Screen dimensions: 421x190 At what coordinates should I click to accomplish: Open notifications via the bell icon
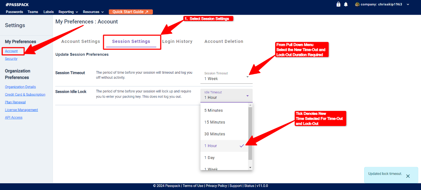click(345, 4)
